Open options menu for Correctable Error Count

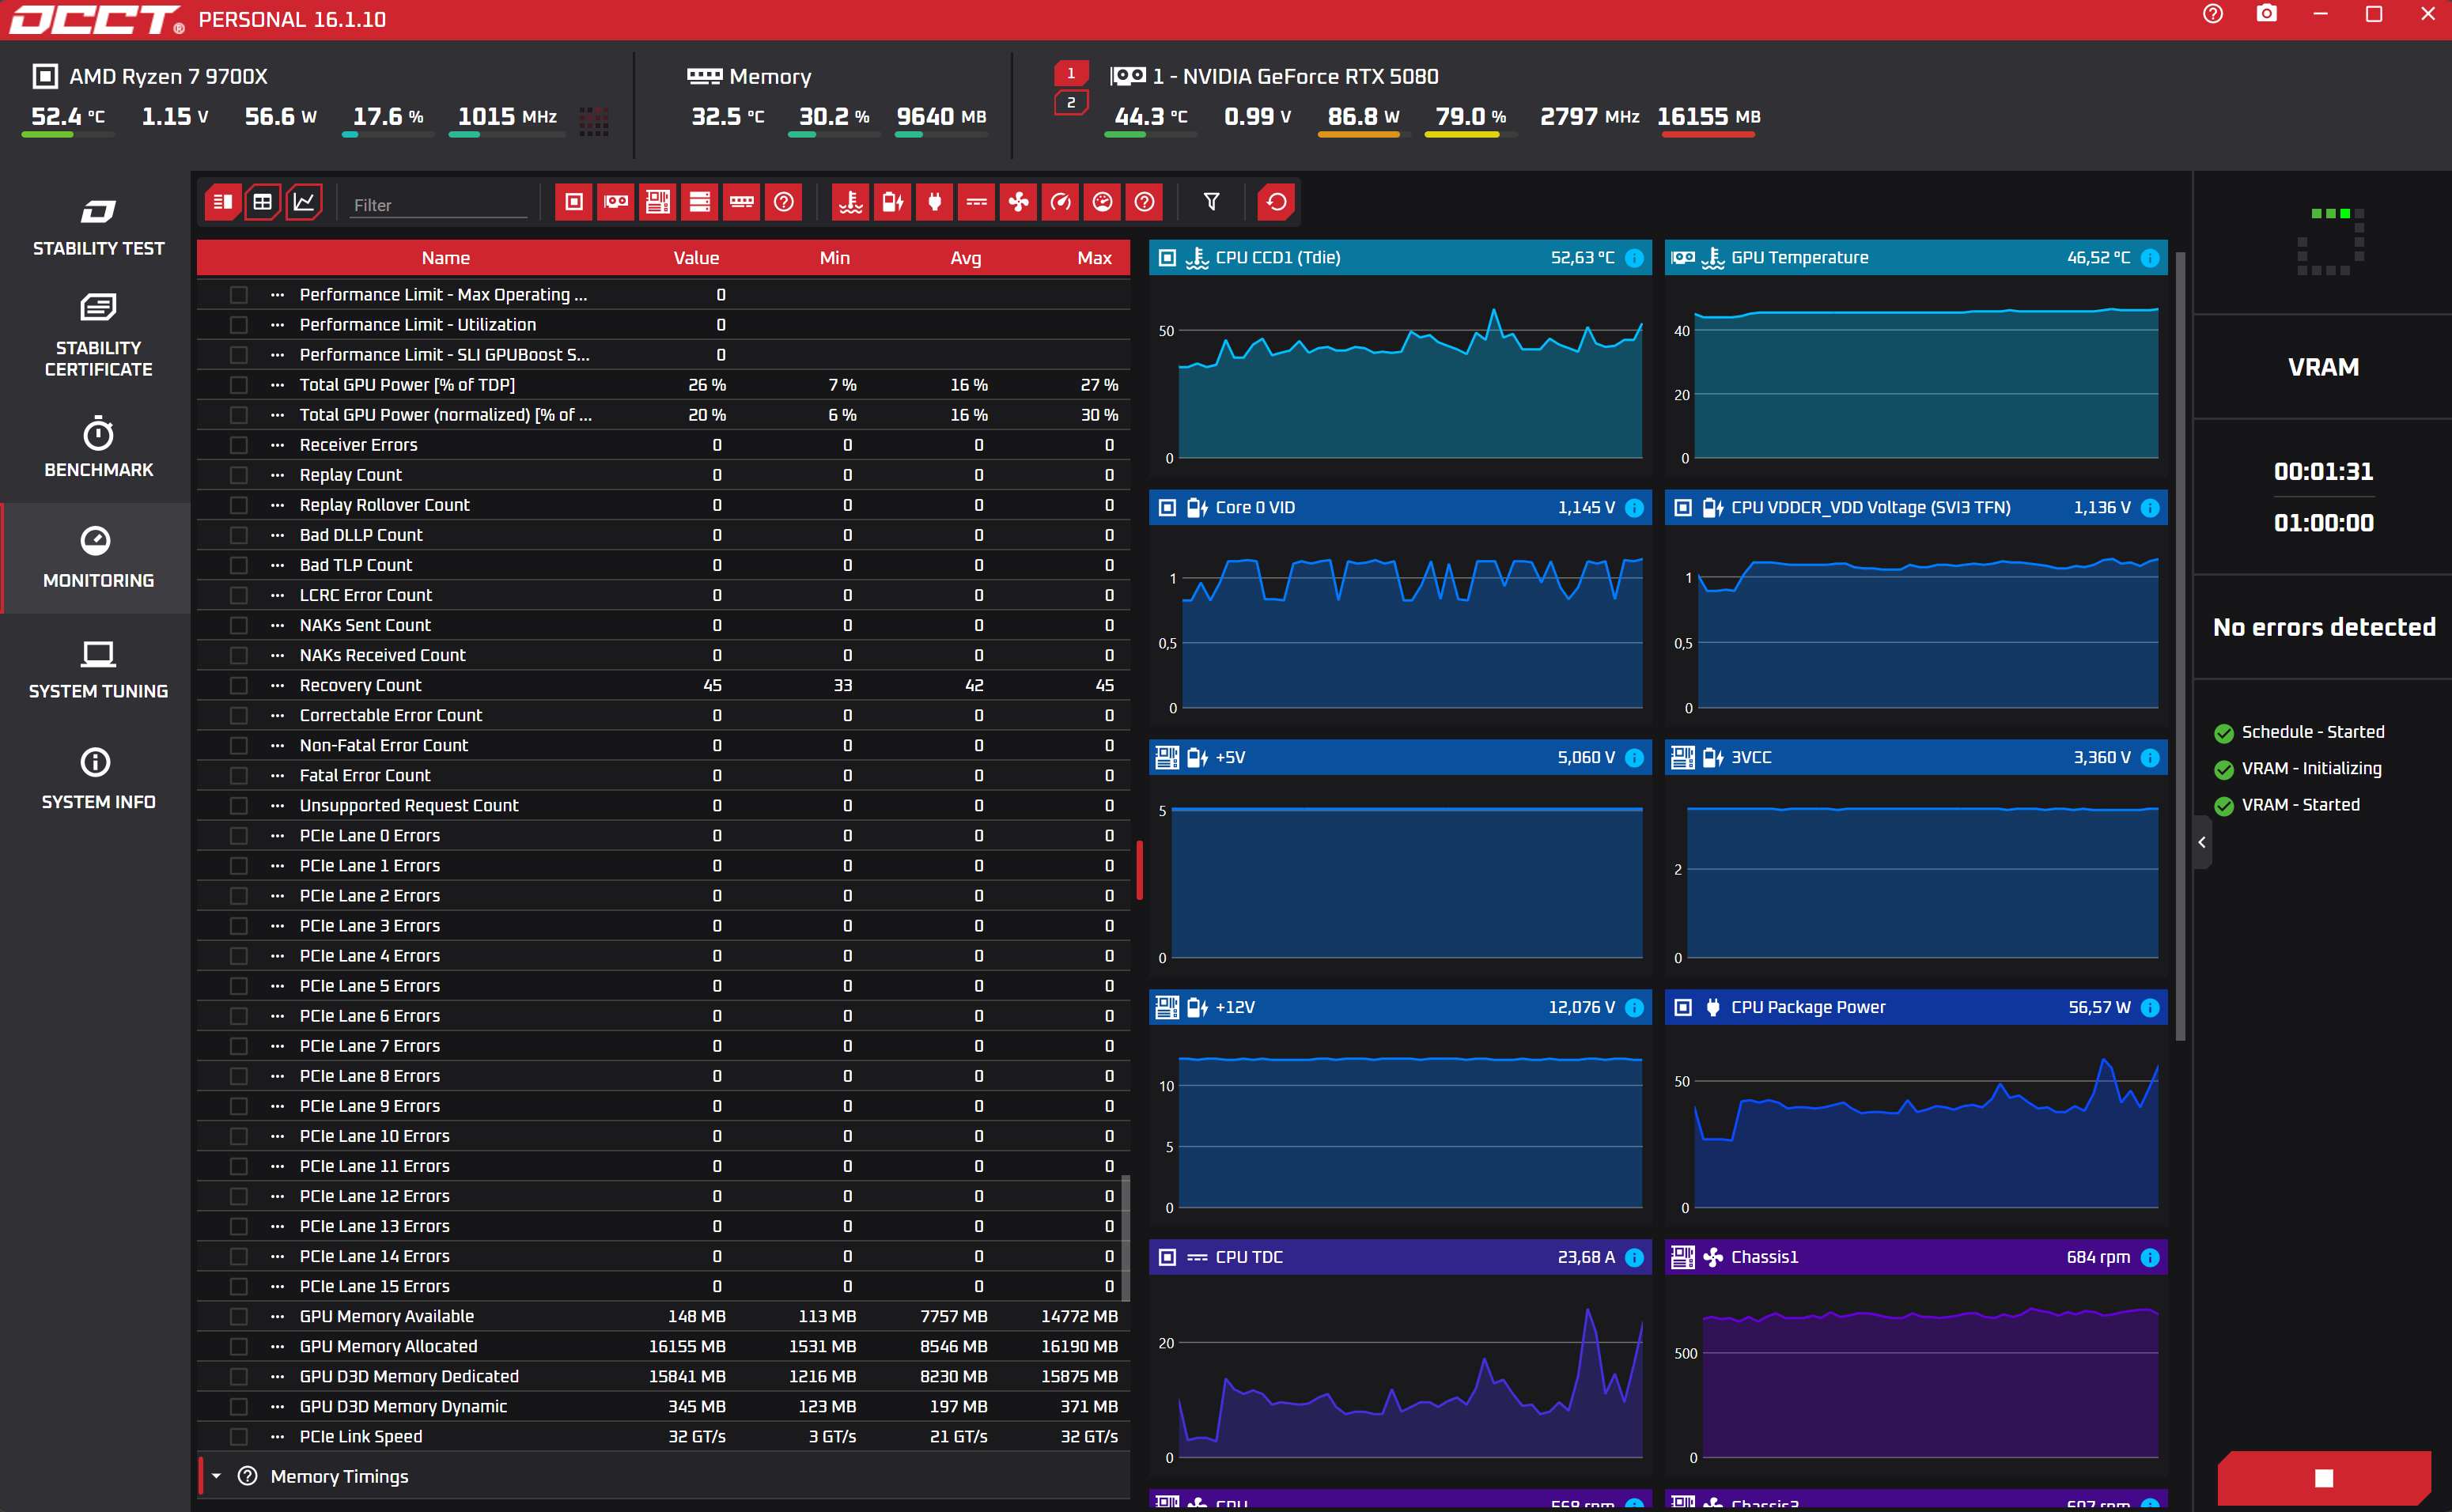coord(277,715)
